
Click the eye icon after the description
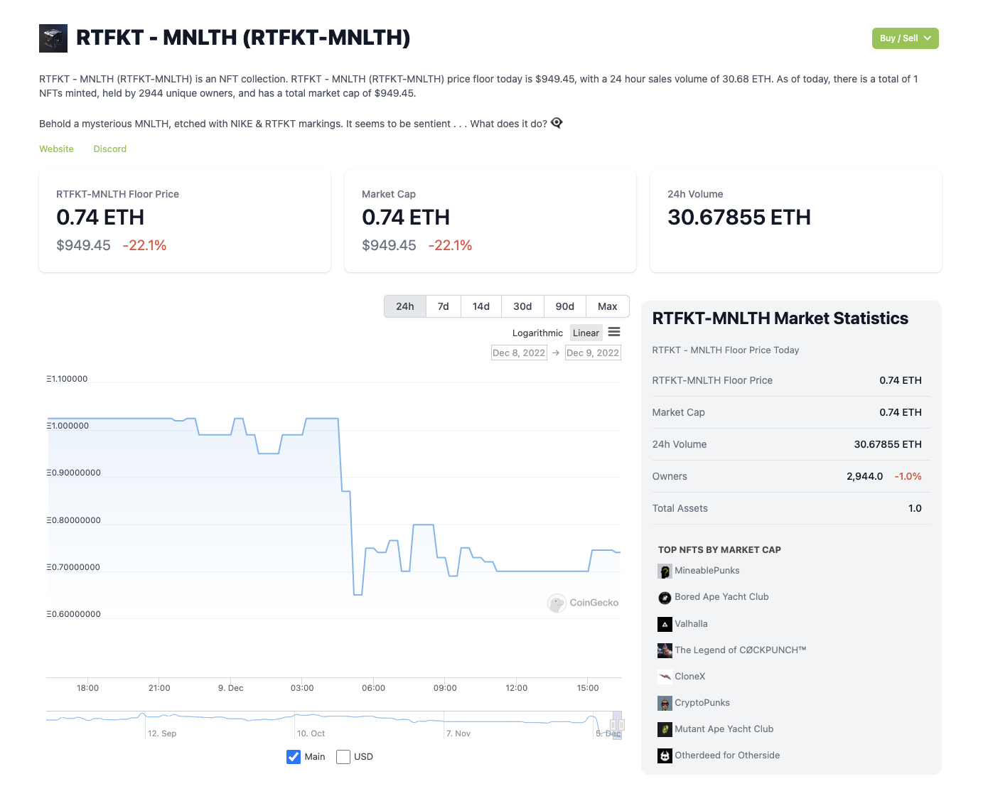557,123
